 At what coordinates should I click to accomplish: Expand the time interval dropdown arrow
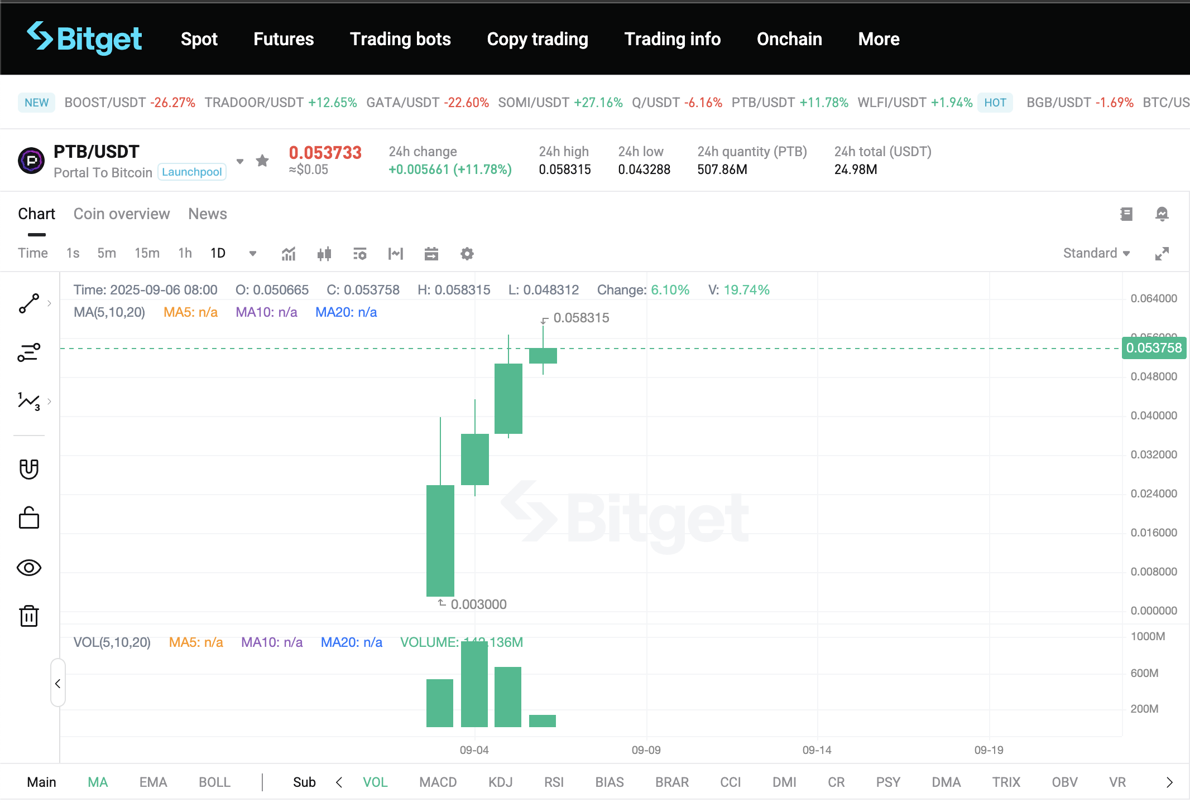pos(253,254)
